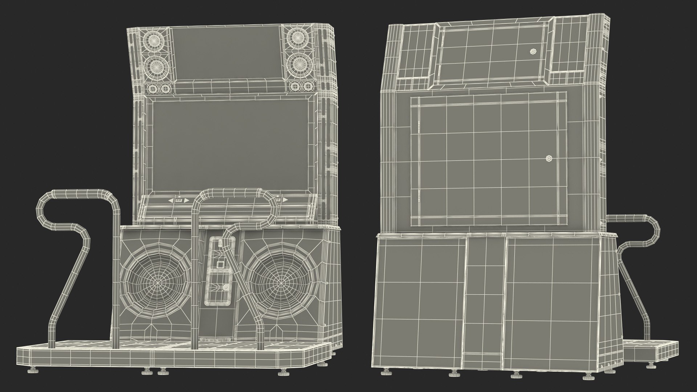Viewport: 697px width, 392px height.
Task: Click the round lock on rear upper panel
Action: (x=533, y=52)
